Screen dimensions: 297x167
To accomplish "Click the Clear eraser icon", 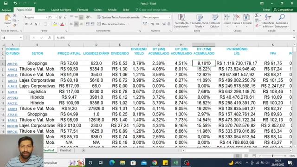I will [257, 26].
